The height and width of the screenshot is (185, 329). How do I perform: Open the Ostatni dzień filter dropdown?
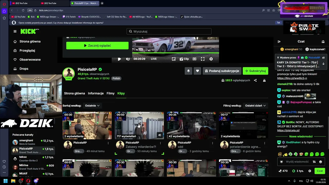click(x=255, y=106)
